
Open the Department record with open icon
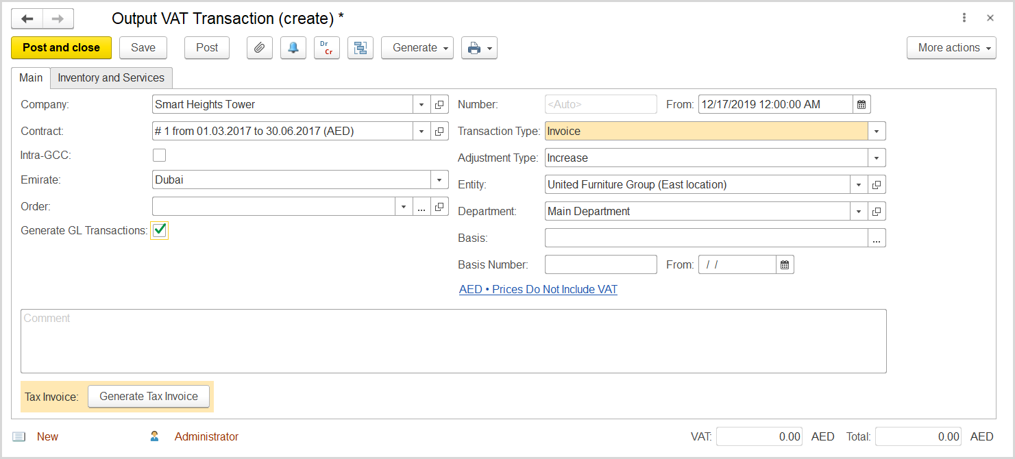click(877, 212)
